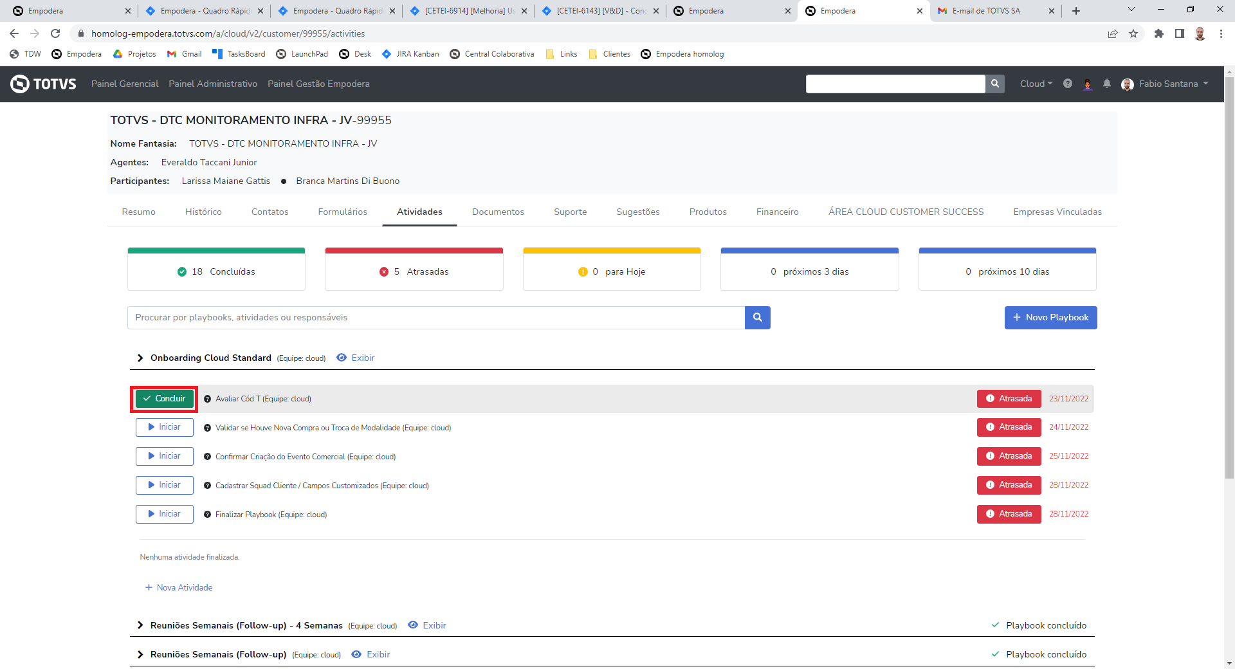Viewport: 1235px width, 669px height.
Task: Filter by próximos 3 dias card
Action: [810, 269]
